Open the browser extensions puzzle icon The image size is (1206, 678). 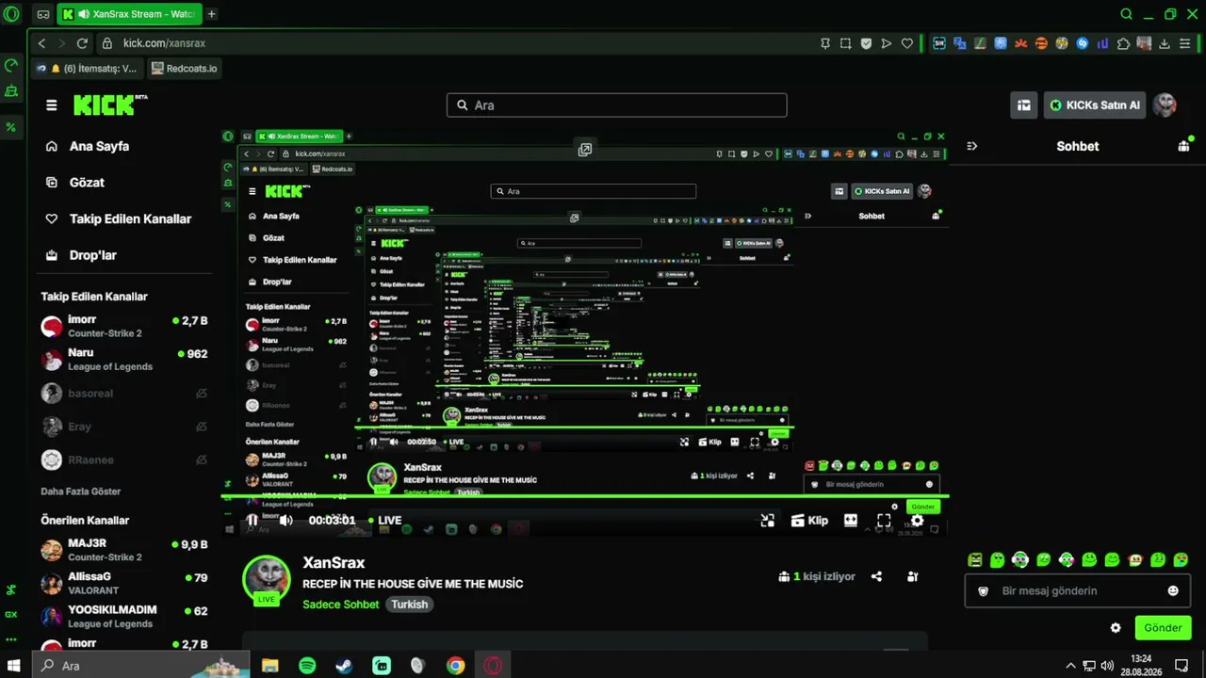point(1123,43)
